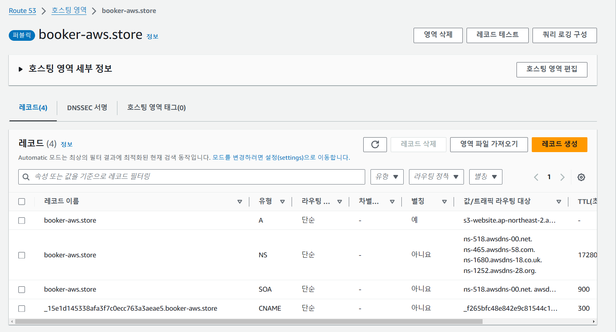Click SOA type cell
616x332 pixels.
click(265, 289)
